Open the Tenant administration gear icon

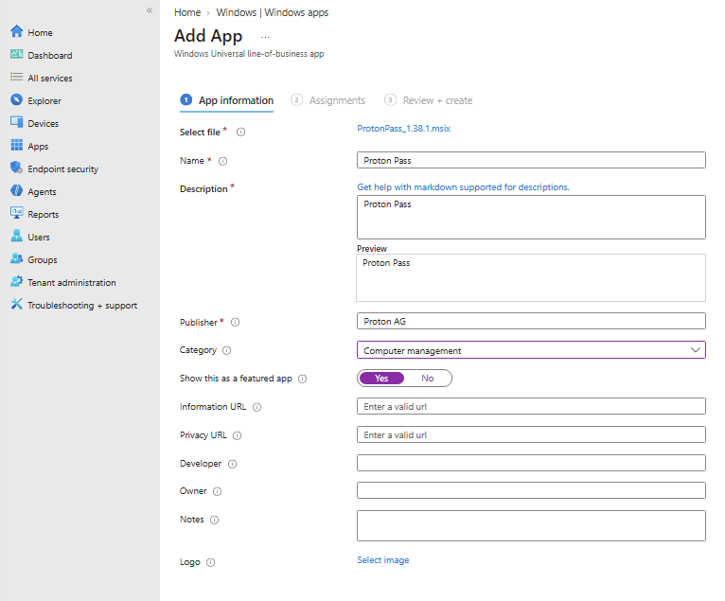[17, 281]
